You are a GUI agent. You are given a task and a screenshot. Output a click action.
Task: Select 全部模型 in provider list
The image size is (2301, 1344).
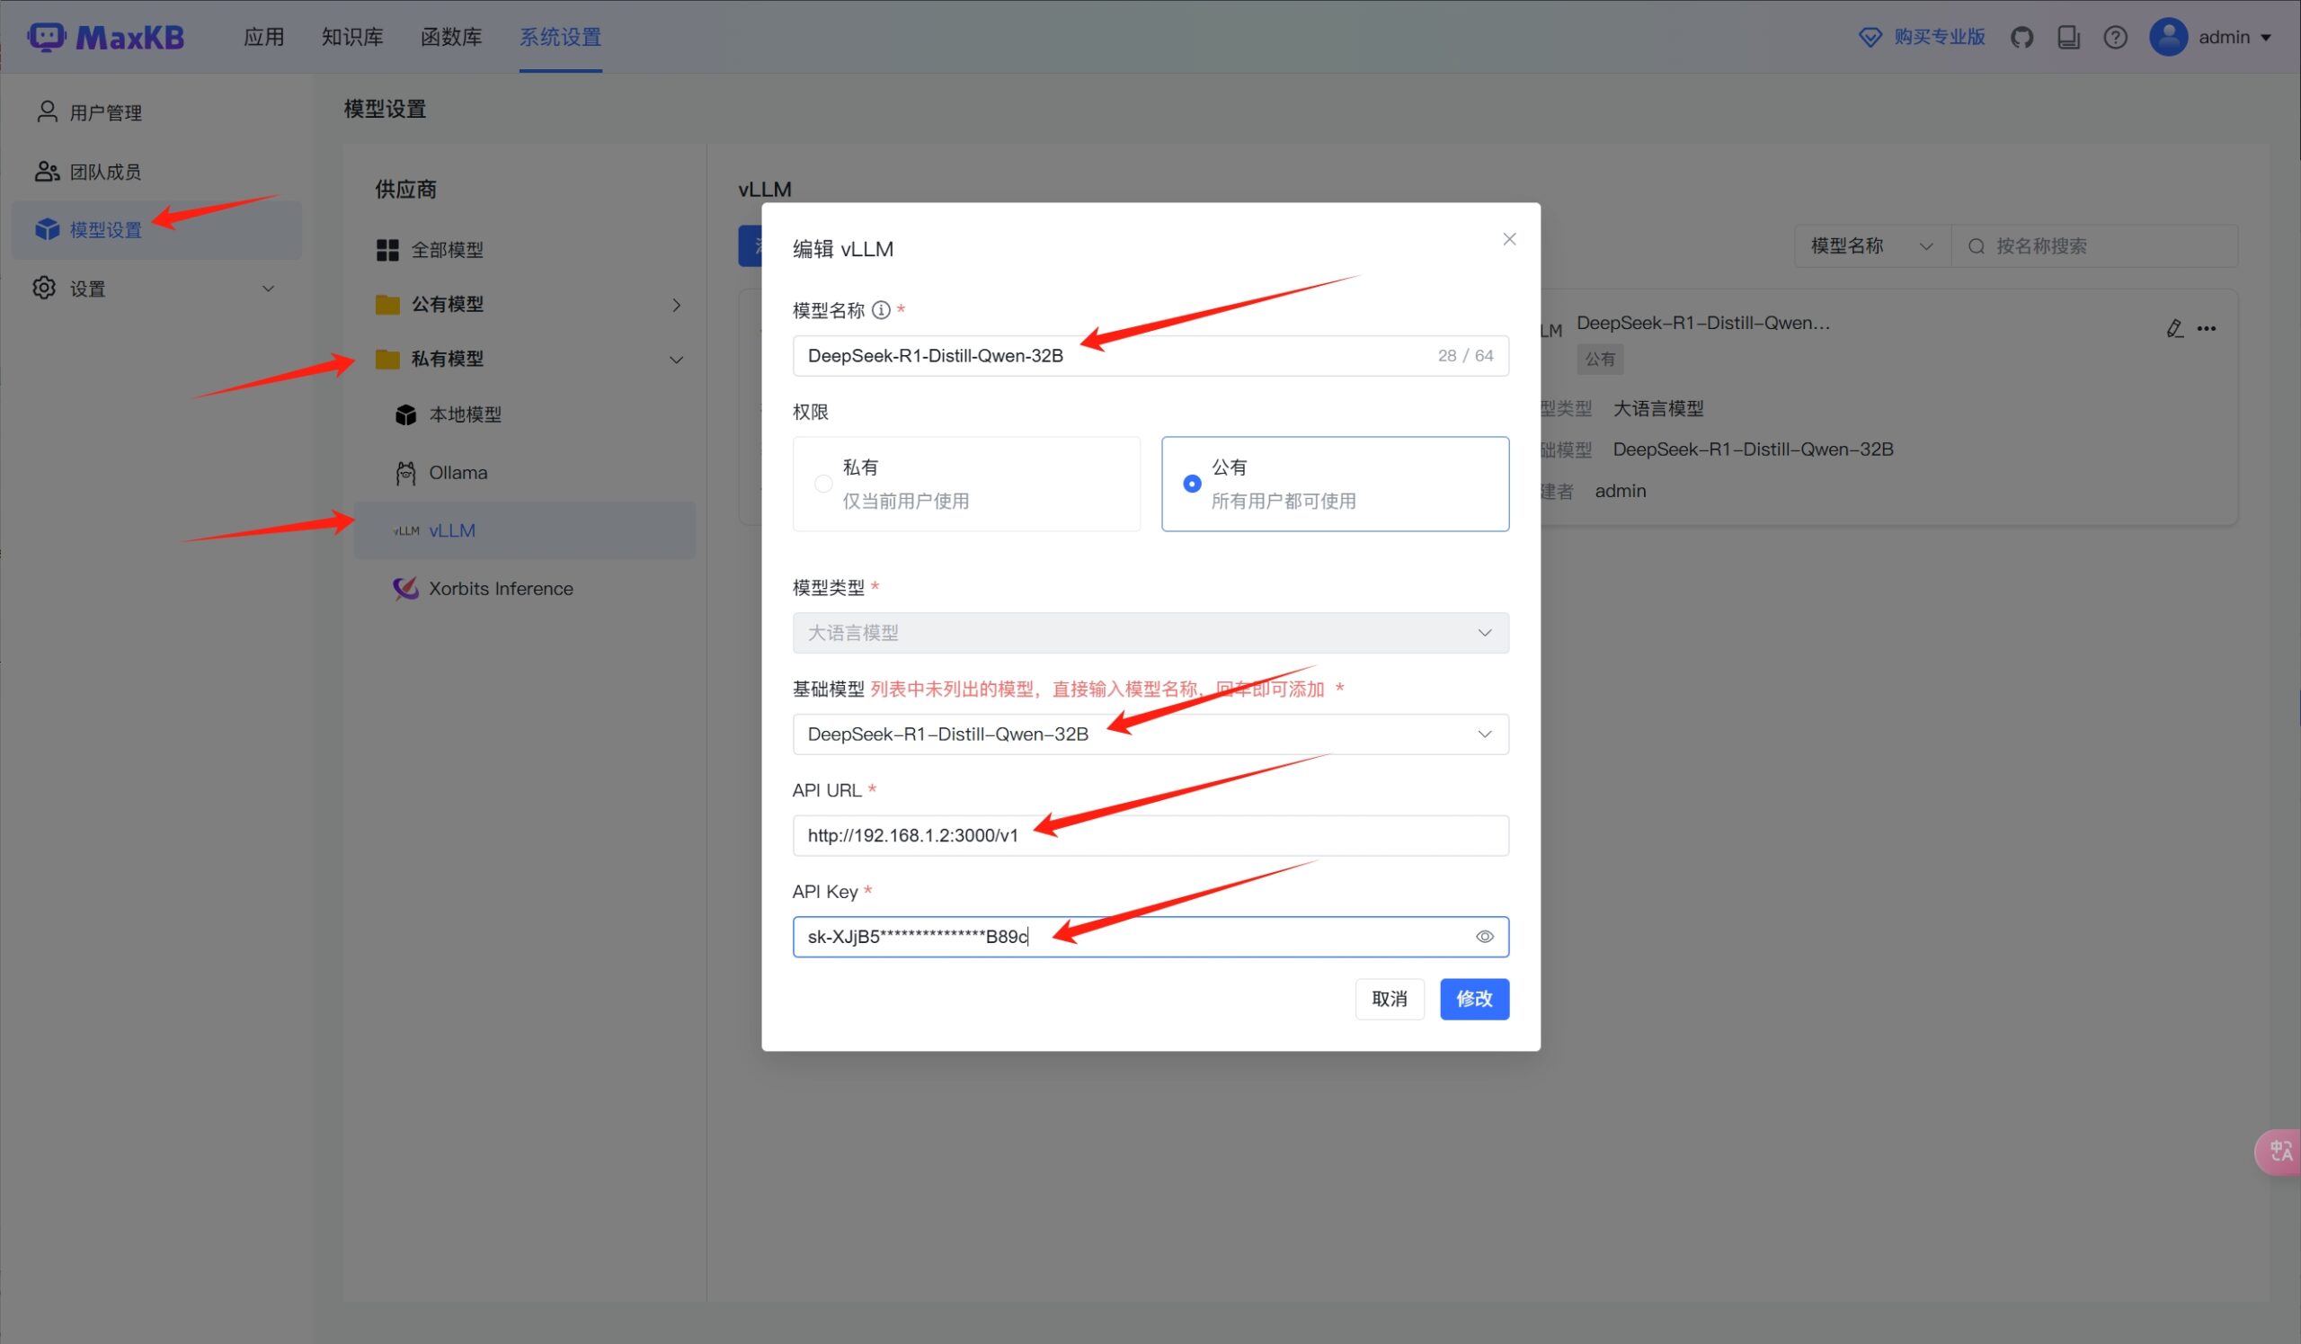(x=524, y=250)
